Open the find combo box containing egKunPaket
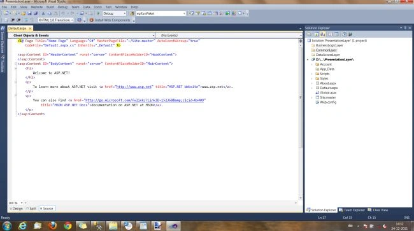 coord(161,13)
